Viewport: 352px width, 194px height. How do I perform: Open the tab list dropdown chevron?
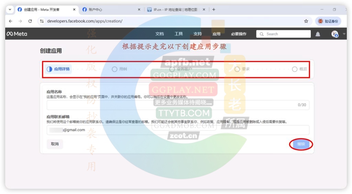tap(10, 10)
